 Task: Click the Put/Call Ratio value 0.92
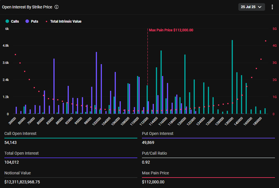coord(146,162)
